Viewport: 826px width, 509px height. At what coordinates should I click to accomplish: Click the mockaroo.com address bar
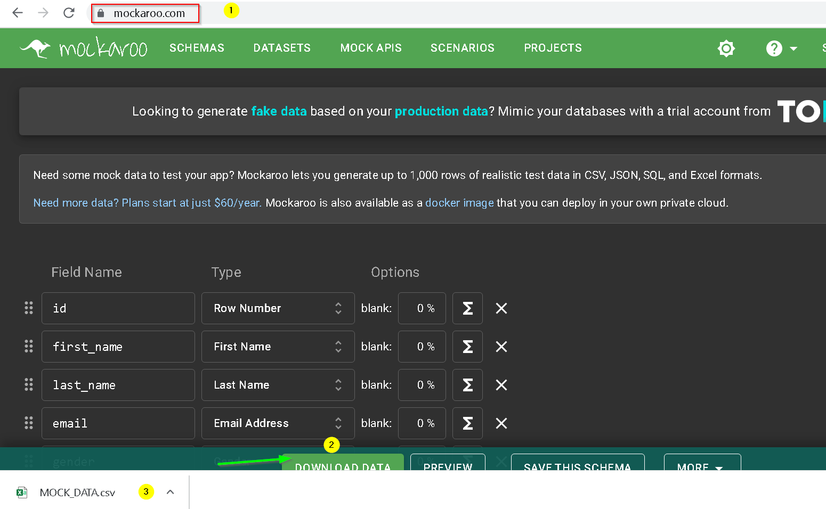click(149, 13)
